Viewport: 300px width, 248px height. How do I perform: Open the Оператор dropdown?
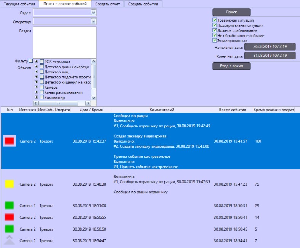(x=93, y=21)
